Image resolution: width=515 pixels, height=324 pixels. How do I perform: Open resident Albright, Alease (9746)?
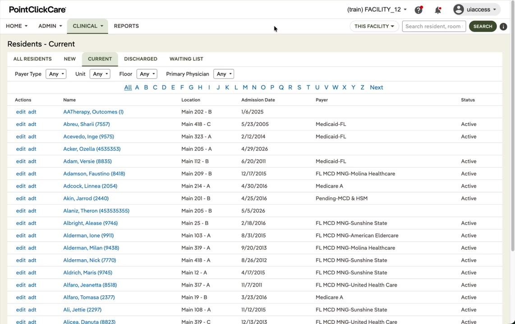(x=90, y=223)
